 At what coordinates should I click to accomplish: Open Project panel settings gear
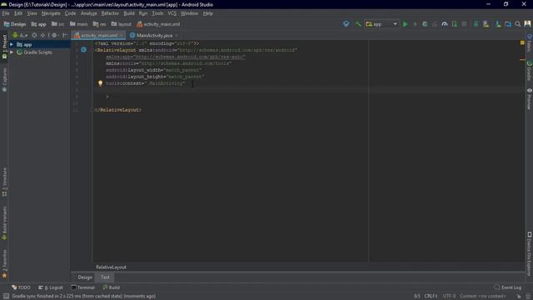coord(54,35)
